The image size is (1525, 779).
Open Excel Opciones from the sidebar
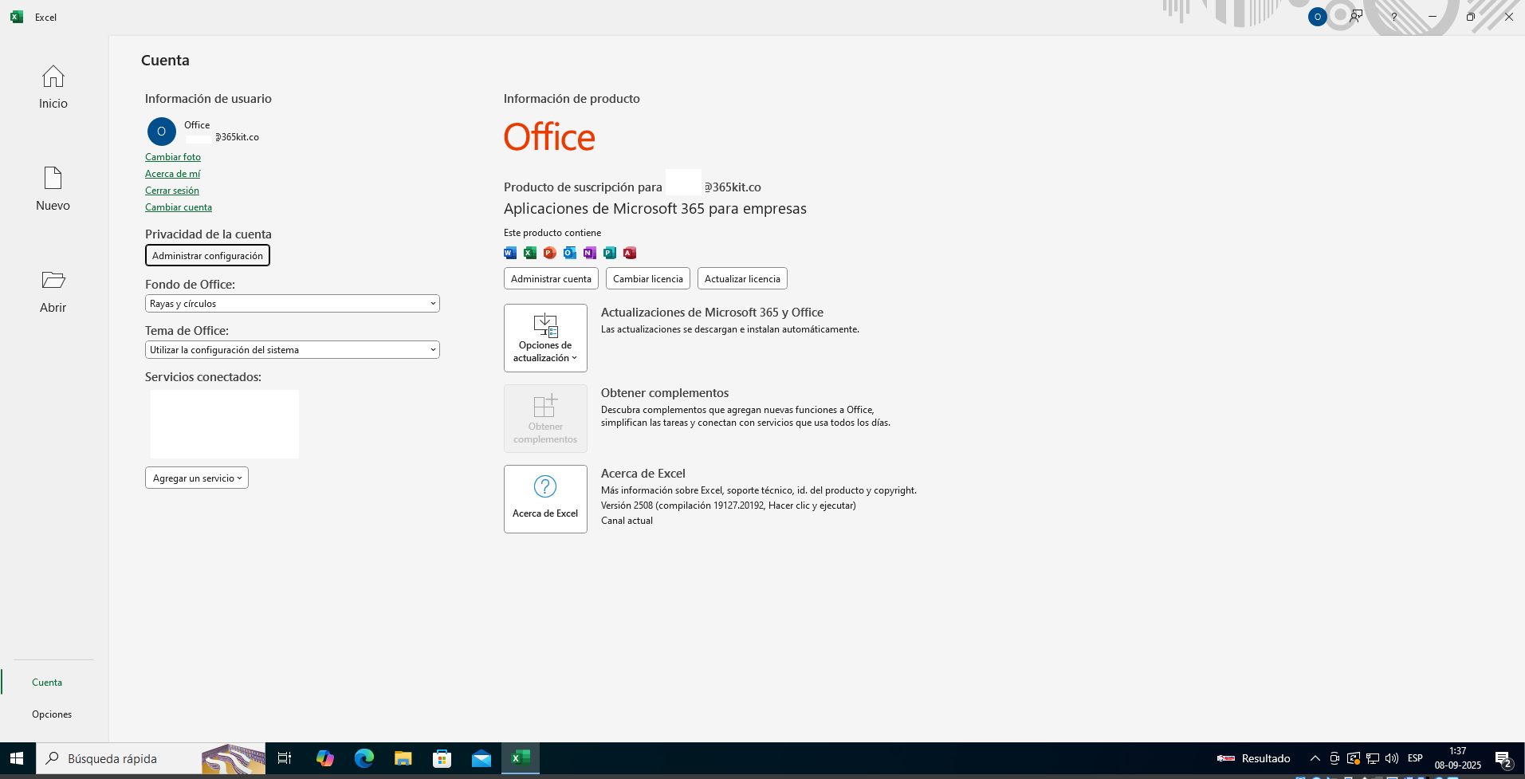(x=52, y=714)
